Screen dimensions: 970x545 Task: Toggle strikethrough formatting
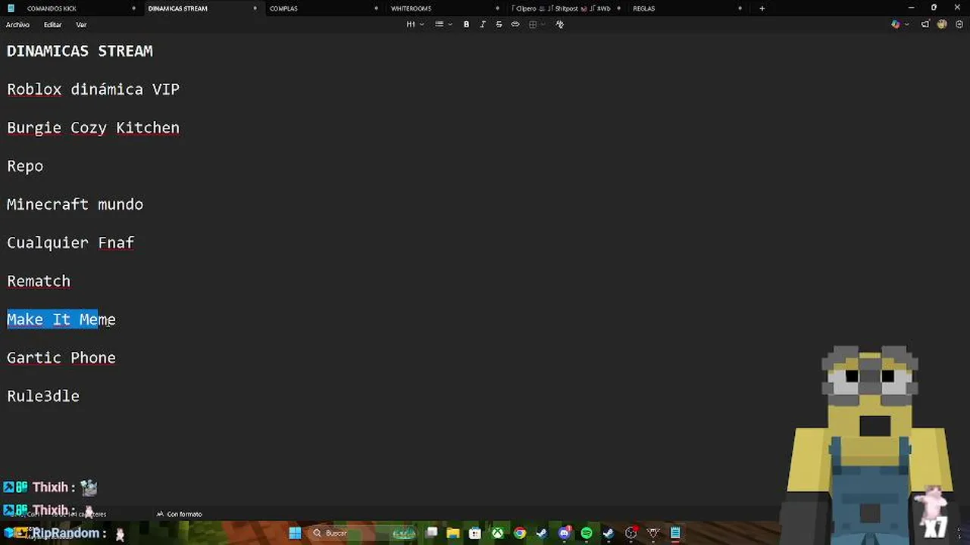click(x=499, y=24)
